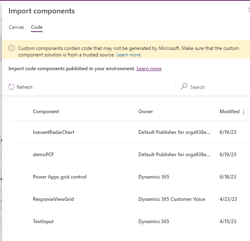The height and width of the screenshot is (241, 250).
Task: Click Dynamics 365 owner of TextInput row
Action: click(154, 222)
